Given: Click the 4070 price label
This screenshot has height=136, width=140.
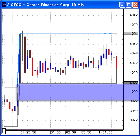Looking at the screenshot, I should click(134, 25).
